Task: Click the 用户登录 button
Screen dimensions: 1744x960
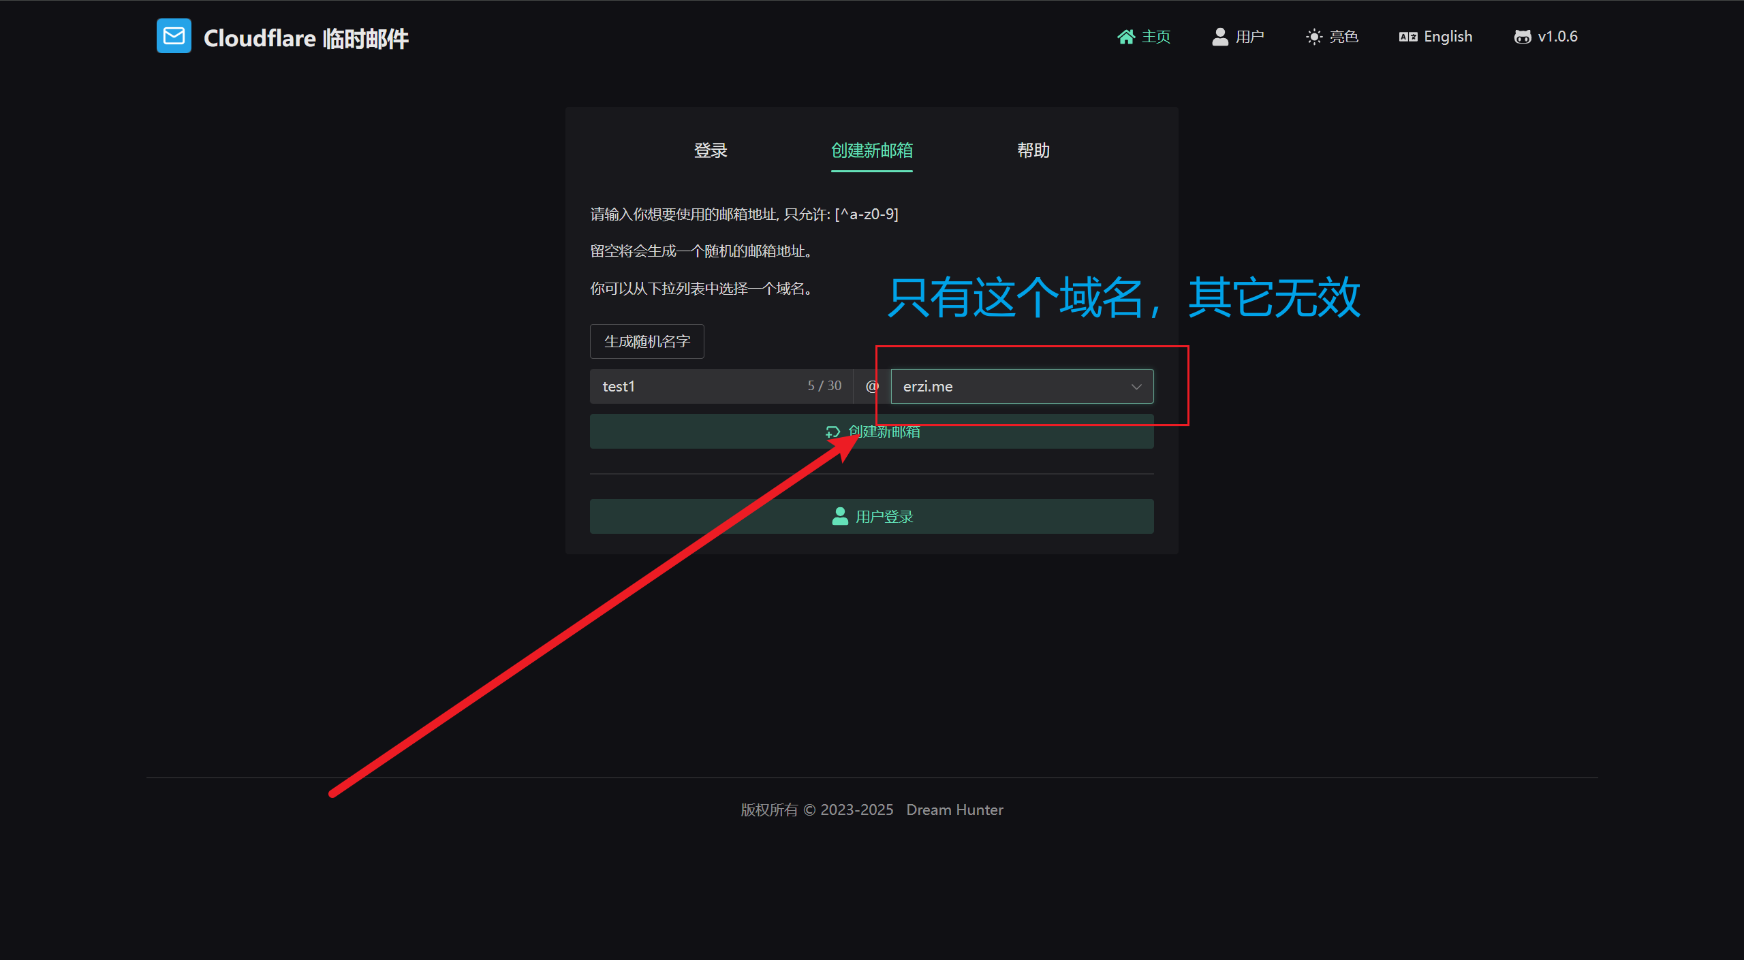Action: point(871,516)
